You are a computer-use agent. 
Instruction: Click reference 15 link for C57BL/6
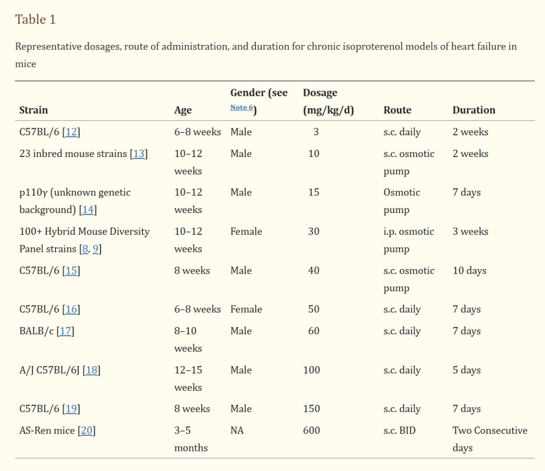(71, 271)
